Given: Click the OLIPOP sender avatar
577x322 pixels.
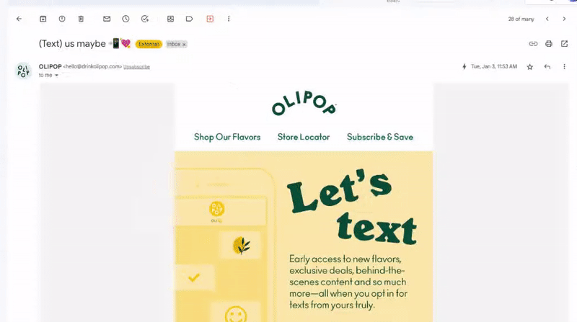Looking at the screenshot, I should tap(23, 71).
